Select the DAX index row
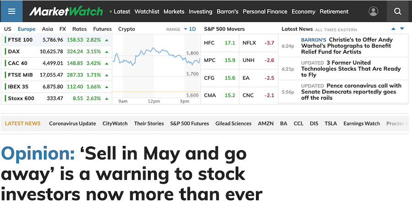412x206 pixels. pyautogui.click(x=57, y=51)
